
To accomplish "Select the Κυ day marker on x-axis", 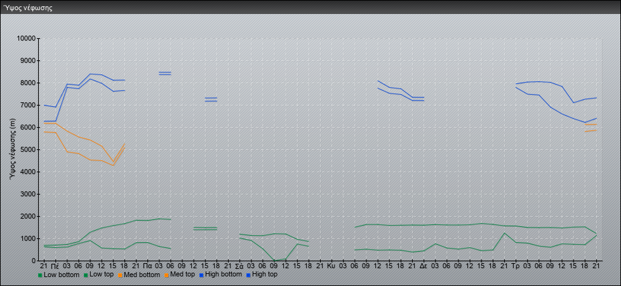I will point(331,266).
